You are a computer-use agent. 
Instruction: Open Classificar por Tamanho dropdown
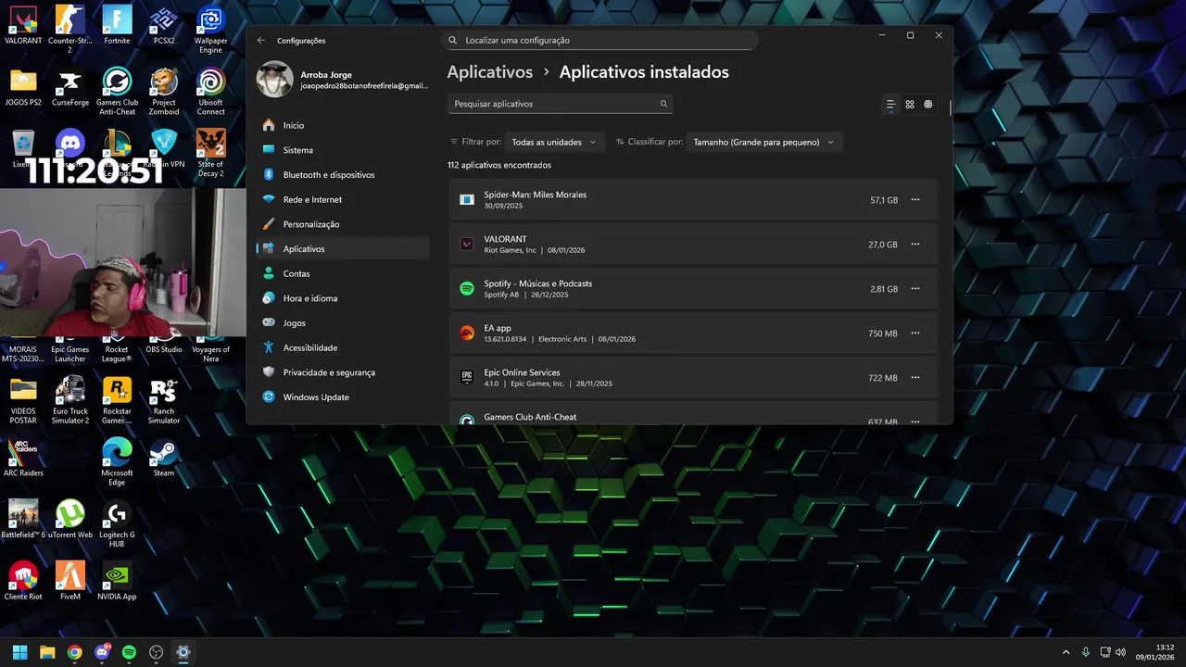point(764,142)
